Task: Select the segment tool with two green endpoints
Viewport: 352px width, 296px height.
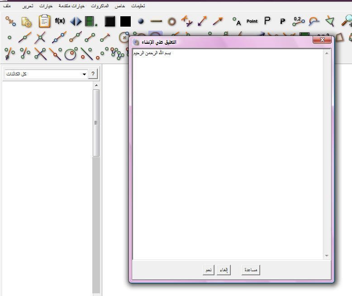Action: point(90,37)
